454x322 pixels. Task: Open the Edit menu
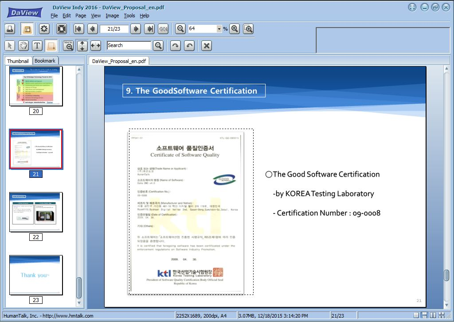67,16
